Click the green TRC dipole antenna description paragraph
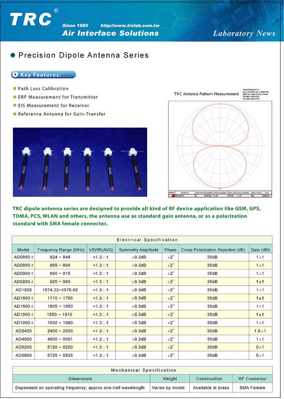 pyautogui.click(x=137, y=216)
